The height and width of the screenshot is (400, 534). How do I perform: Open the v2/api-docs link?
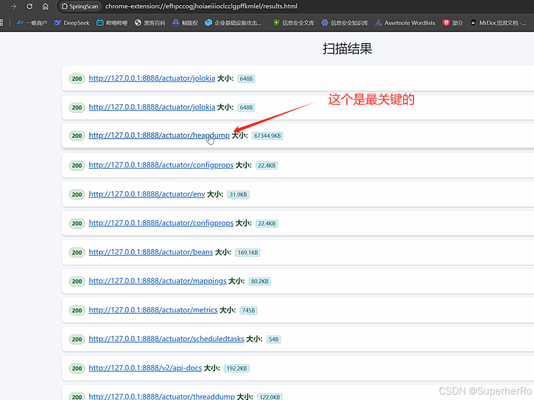(x=146, y=368)
